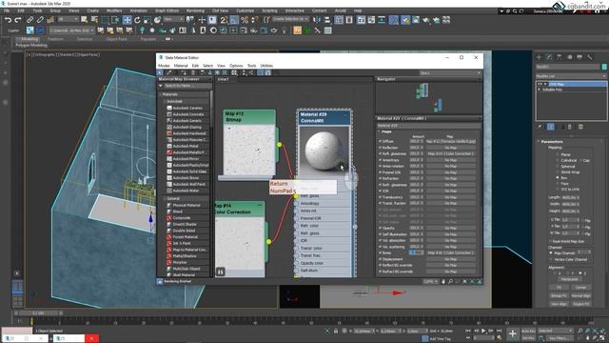The image size is (609, 343).
Task: Toggle the Angle Snap icon
Action: 234,20
